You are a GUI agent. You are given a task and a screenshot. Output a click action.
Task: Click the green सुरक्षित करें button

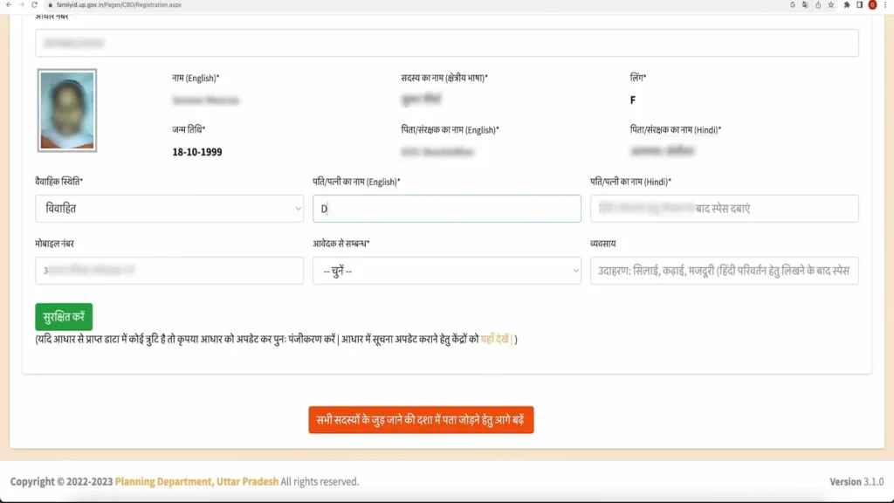click(64, 316)
